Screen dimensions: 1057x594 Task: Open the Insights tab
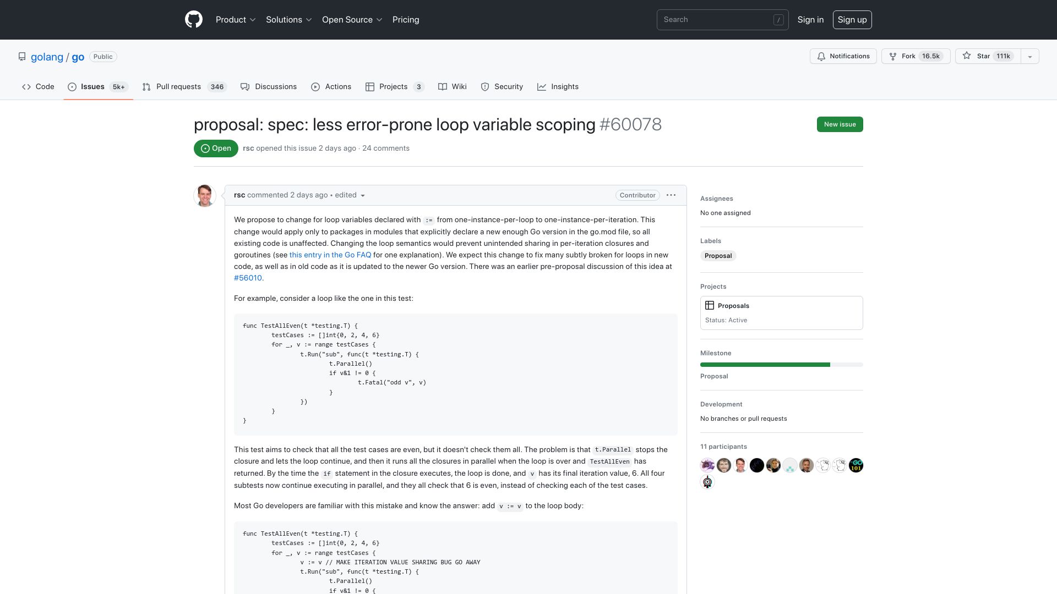(x=558, y=87)
